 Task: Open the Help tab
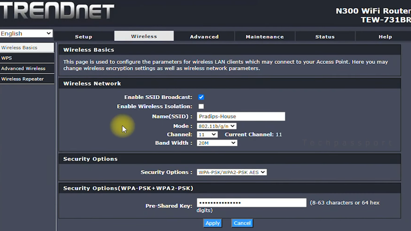pyautogui.click(x=385, y=36)
